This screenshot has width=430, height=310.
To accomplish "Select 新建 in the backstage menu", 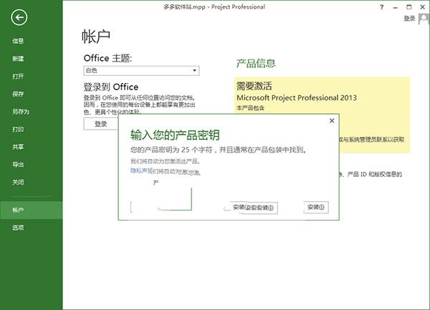I will click(18, 59).
